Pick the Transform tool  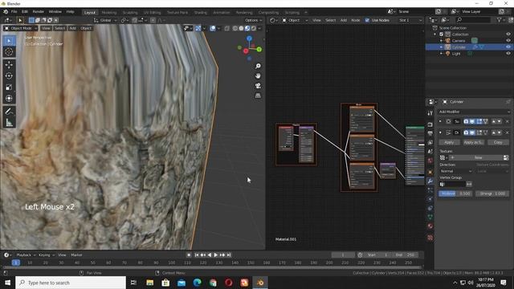tap(9, 98)
